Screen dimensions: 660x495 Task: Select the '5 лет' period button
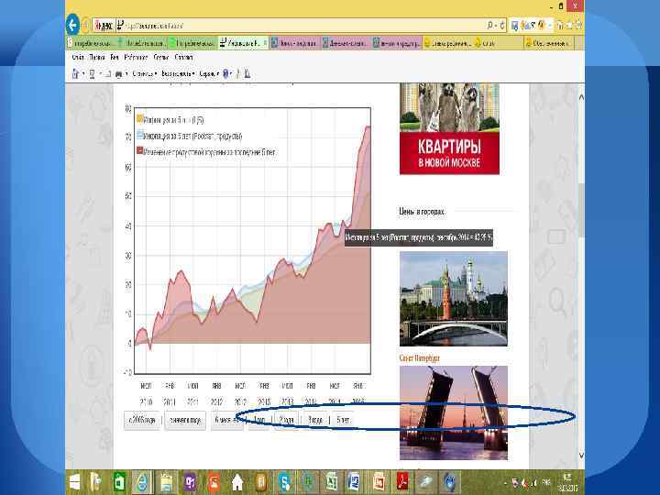tap(343, 420)
